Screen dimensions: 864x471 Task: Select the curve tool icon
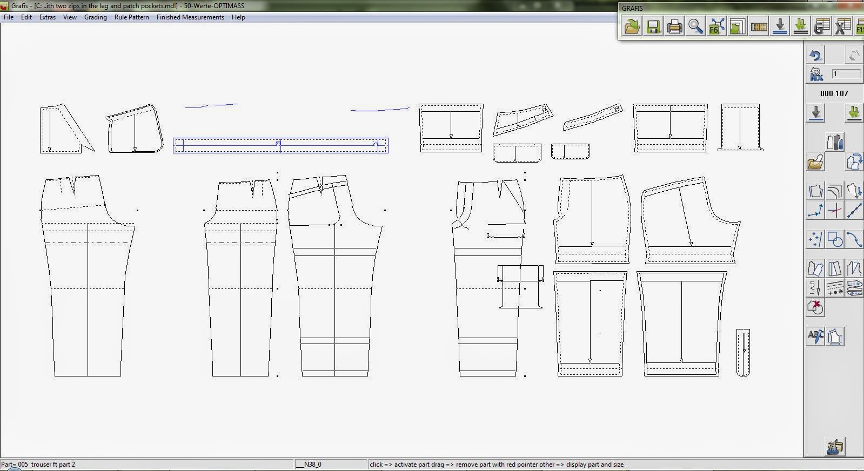click(854, 239)
